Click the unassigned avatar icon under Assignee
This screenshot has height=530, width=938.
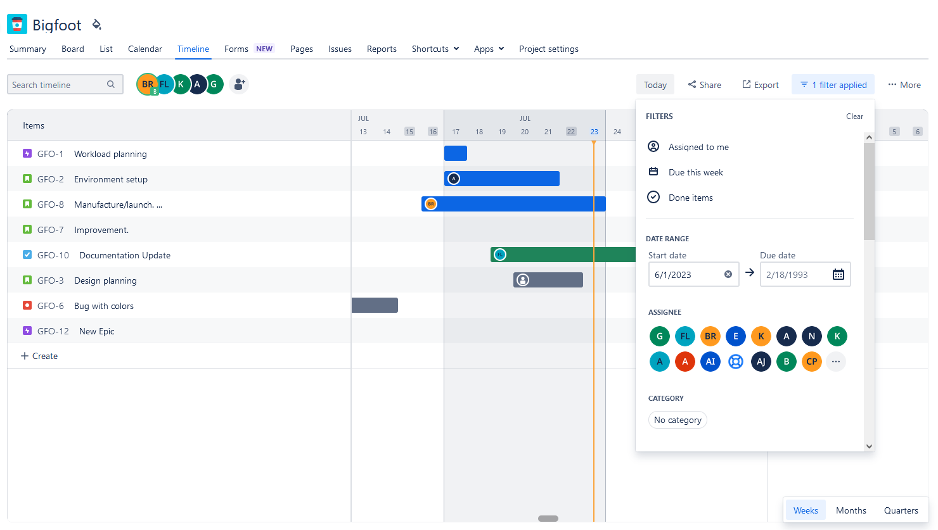click(735, 361)
